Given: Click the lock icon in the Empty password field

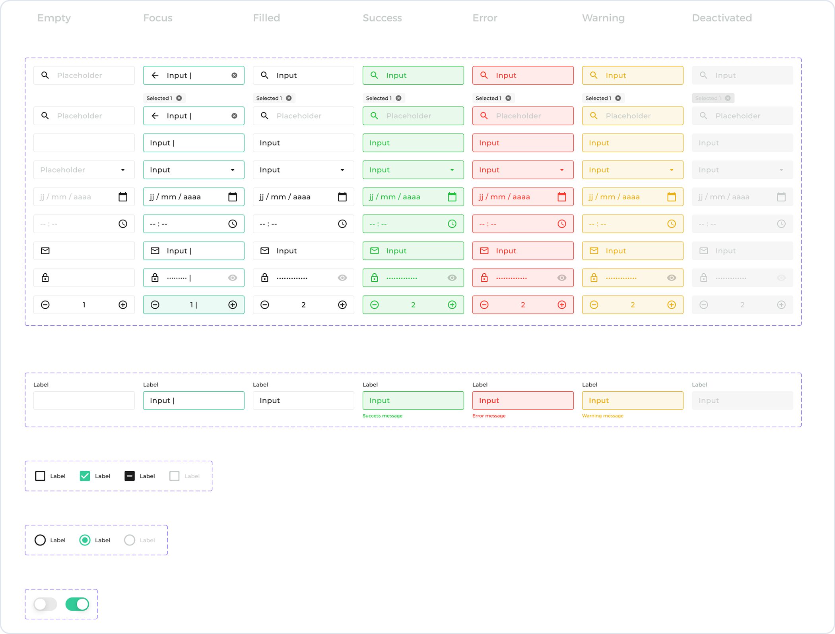Looking at the screenshot, I should 45,278.
